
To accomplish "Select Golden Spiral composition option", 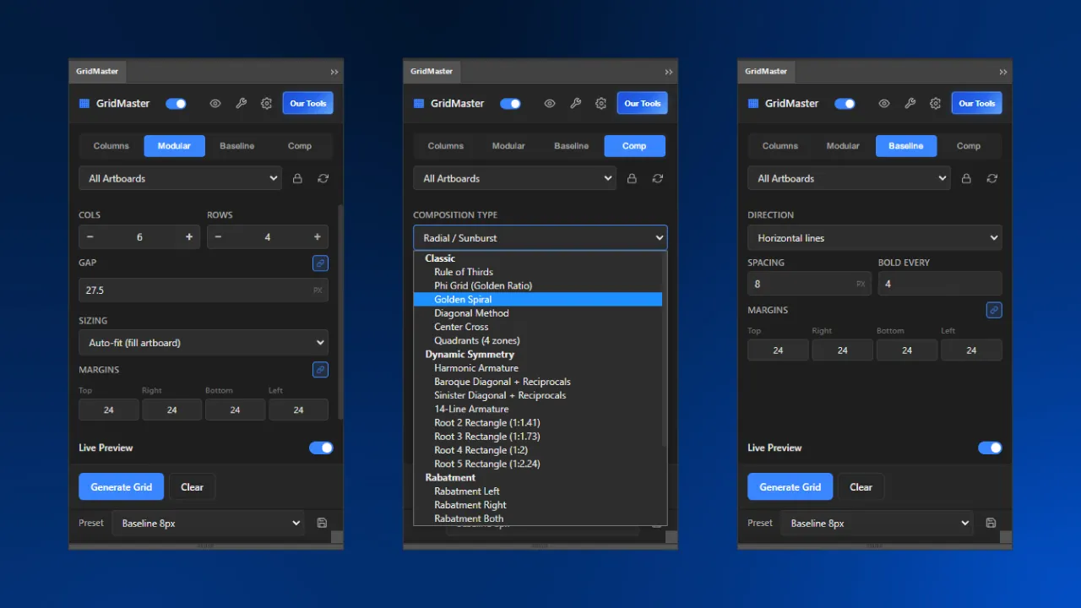I will (538, 299).
